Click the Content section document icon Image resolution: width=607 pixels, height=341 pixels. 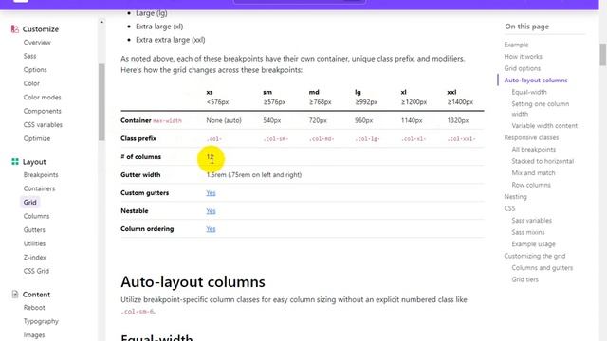coord(15,295)
